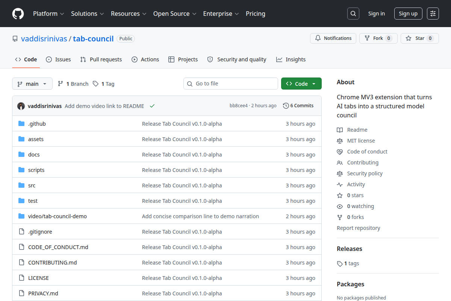Click the fork icon in Fork button
This screenshot has width=451, height=301.
[x=367, y=38]
